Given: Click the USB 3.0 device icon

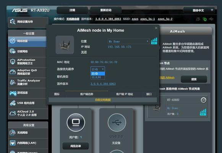Looking at the screenshot, I should tap(117, 122).
